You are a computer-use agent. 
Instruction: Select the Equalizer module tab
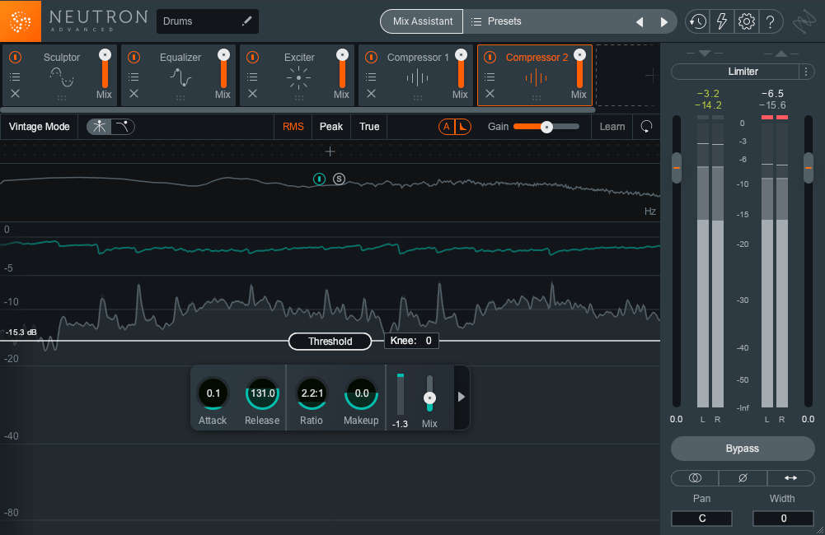pos(179,75)
